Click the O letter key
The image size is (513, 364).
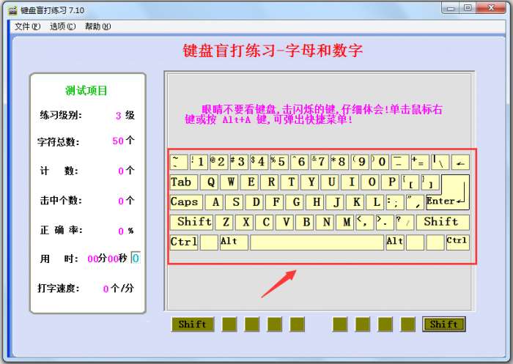point(372,182)
